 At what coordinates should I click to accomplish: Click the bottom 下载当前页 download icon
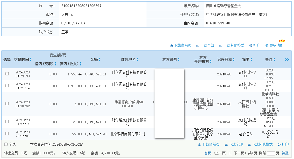(x=199, y=145)
